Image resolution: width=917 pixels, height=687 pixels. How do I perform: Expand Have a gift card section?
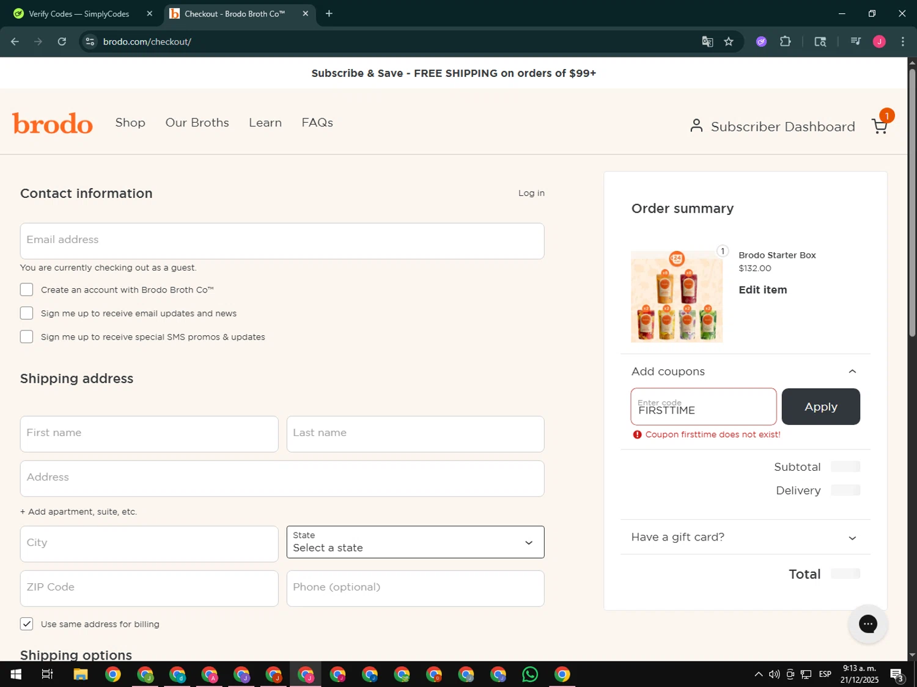[744, 537]
